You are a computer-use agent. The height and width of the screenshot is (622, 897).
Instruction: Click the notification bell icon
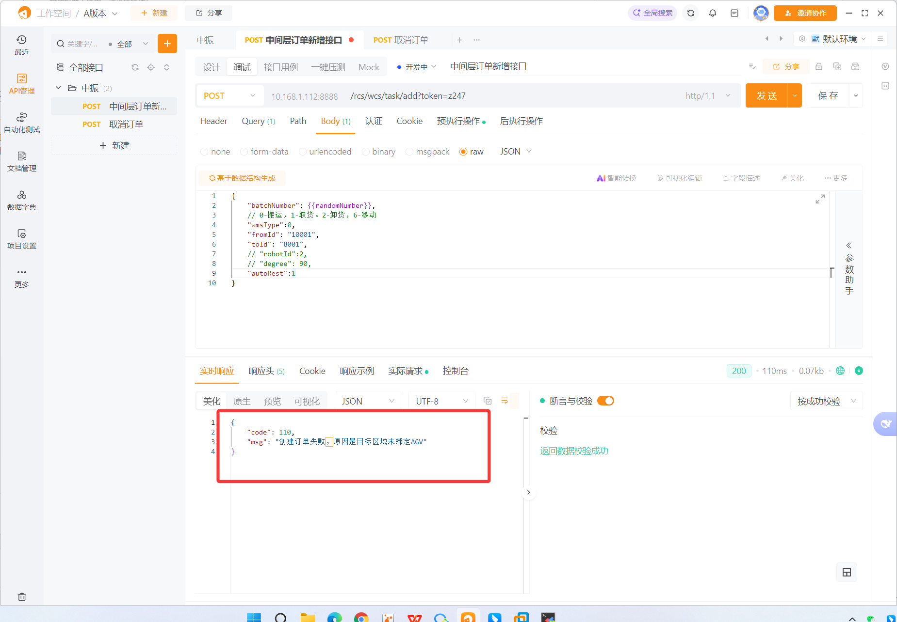pos(712,13)
